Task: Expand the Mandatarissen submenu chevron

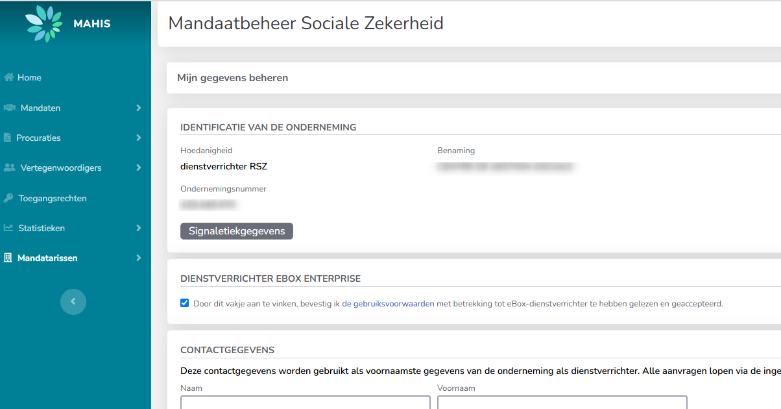Action: tap(138, 258)
